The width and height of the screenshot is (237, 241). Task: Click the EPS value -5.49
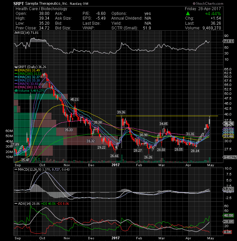click(101, 18)
